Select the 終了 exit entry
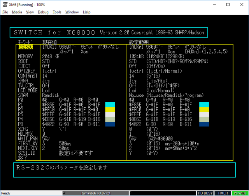This screenshot has height=196, width=249. coord(23,158)
